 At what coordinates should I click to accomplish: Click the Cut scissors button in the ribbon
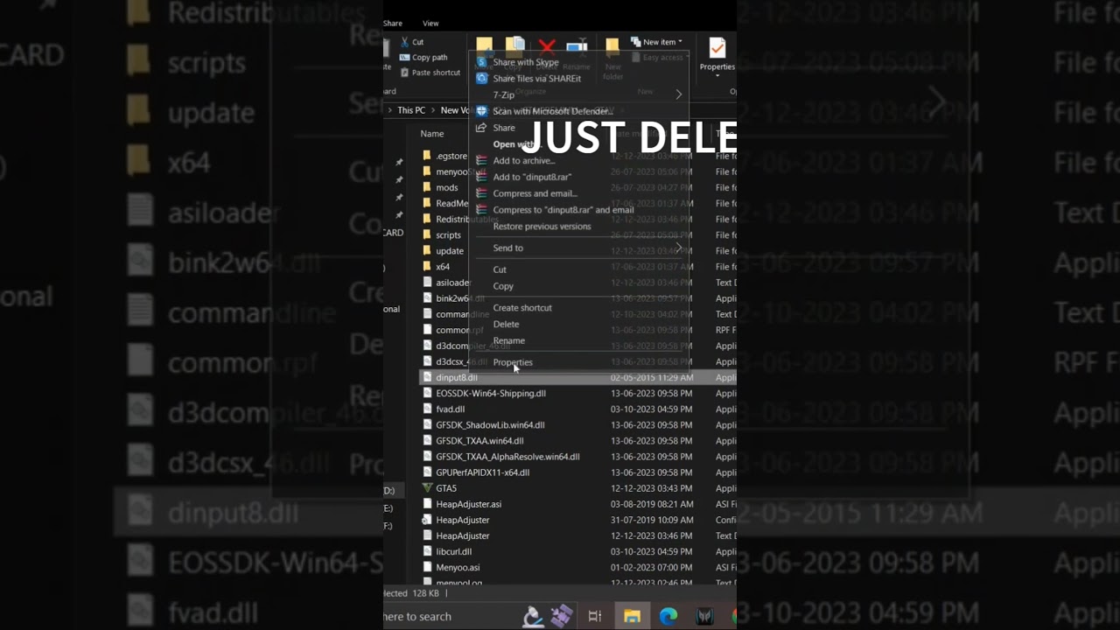coord(412,42)
